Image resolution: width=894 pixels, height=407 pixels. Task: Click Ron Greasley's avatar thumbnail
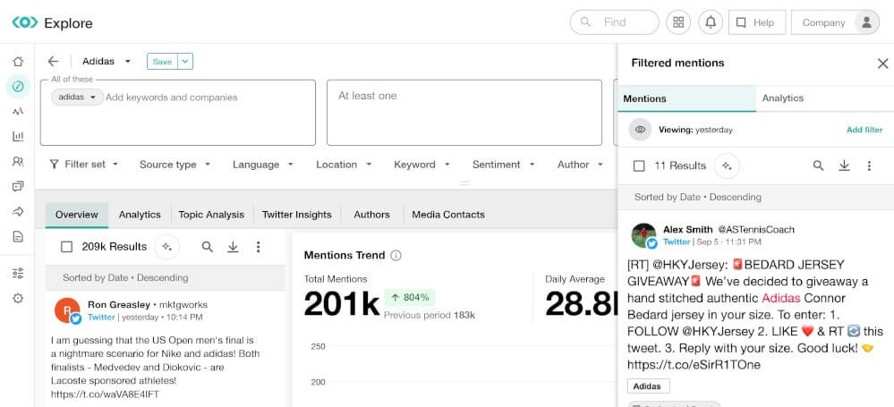67,310
